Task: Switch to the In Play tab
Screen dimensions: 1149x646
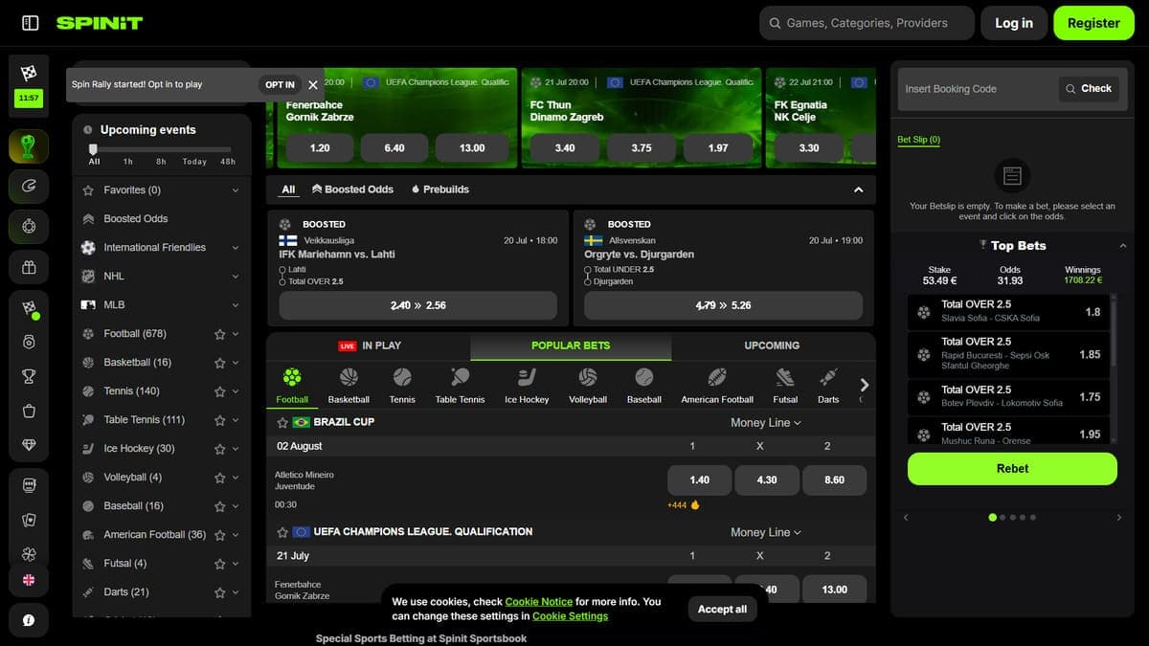Action: (x=370, y=345)
